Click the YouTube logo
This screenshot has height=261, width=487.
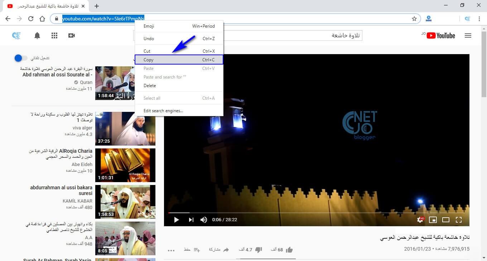click(x=441, y=35)
